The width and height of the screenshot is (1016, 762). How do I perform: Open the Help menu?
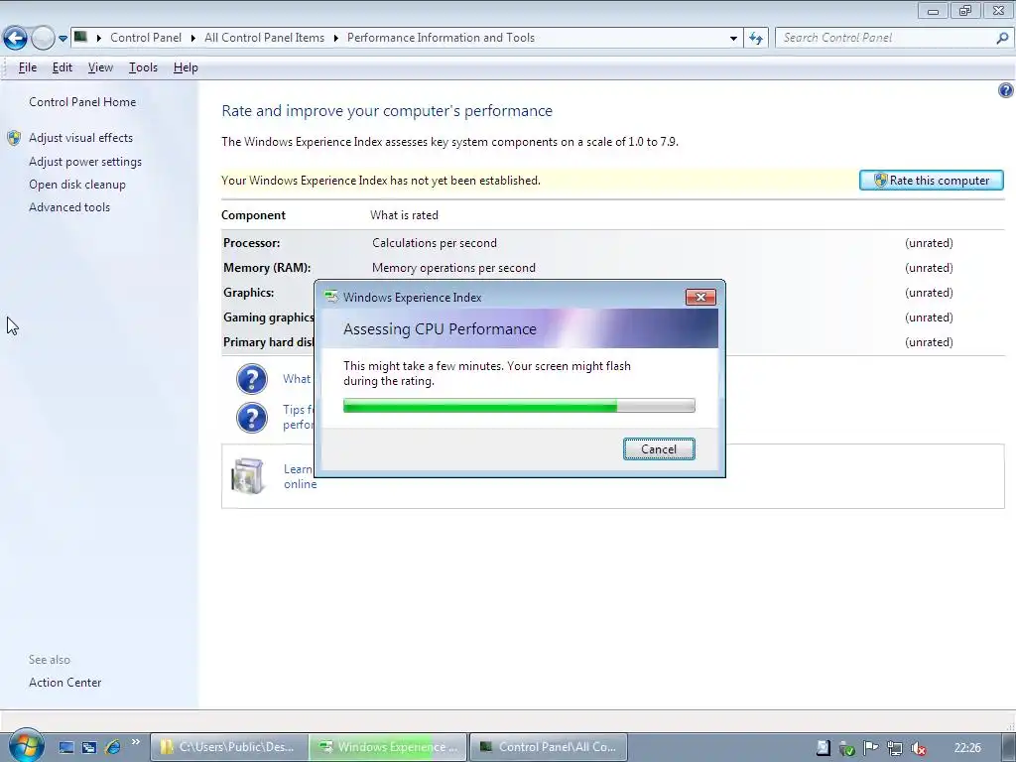click(x=186, y=67)
